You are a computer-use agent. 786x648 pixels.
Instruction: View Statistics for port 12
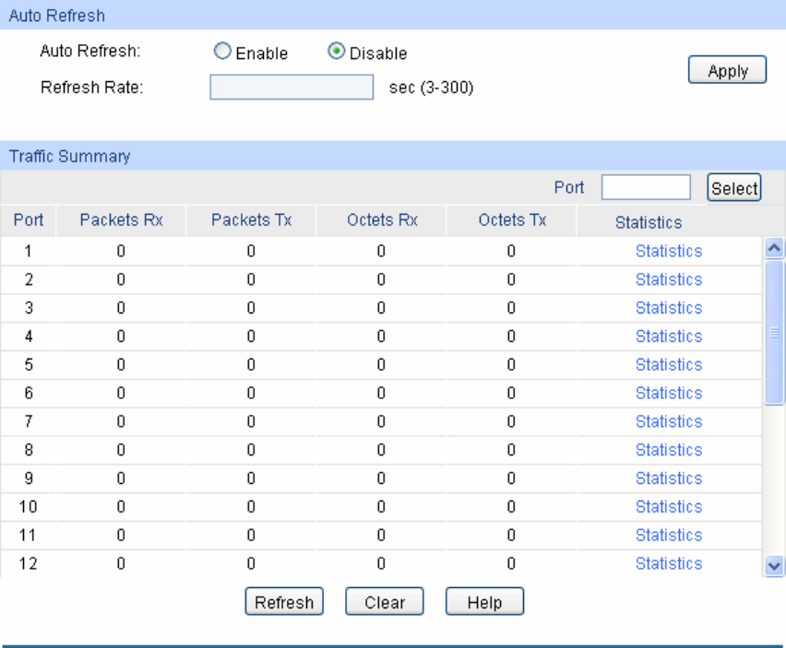point(668,563)
